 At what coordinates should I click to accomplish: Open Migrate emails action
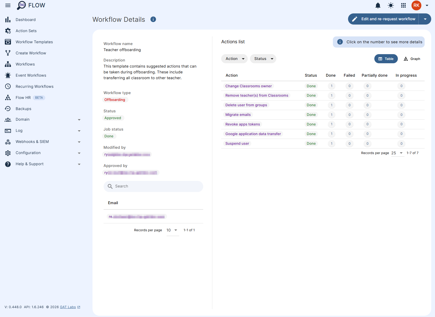point(238,115)
